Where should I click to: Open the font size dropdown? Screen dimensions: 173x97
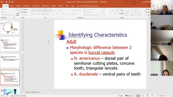coord(51,10)
